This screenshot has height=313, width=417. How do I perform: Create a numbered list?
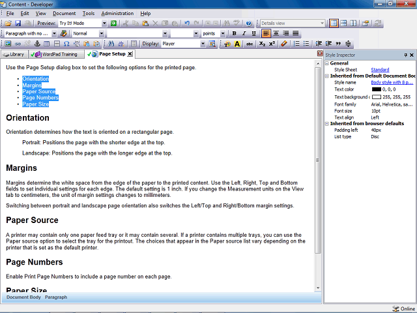pyautogui.click(x=296, y=44)
